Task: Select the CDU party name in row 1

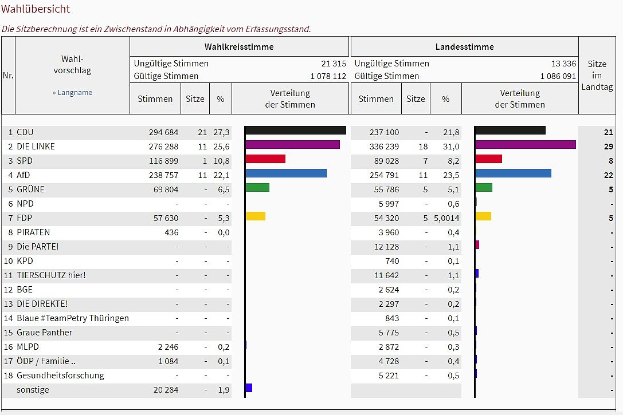Action: click(25, 132)
